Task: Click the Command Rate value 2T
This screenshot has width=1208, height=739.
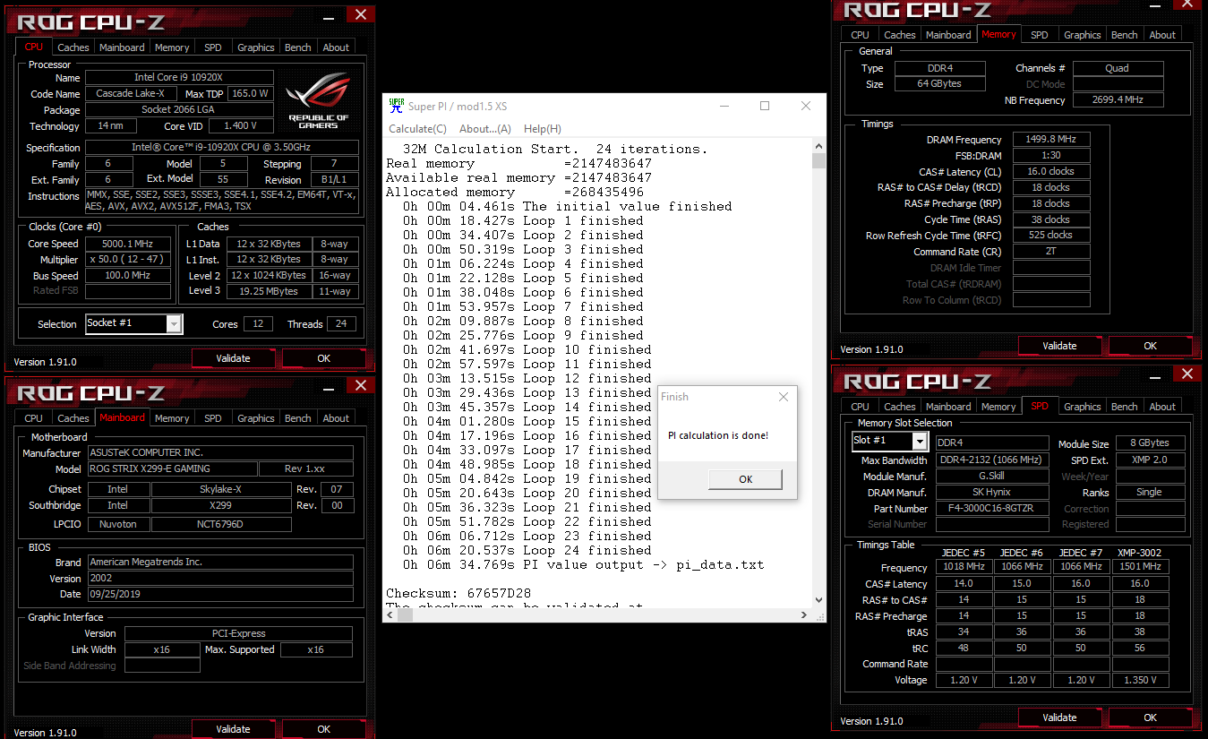Action: (x=1051, y=252)
